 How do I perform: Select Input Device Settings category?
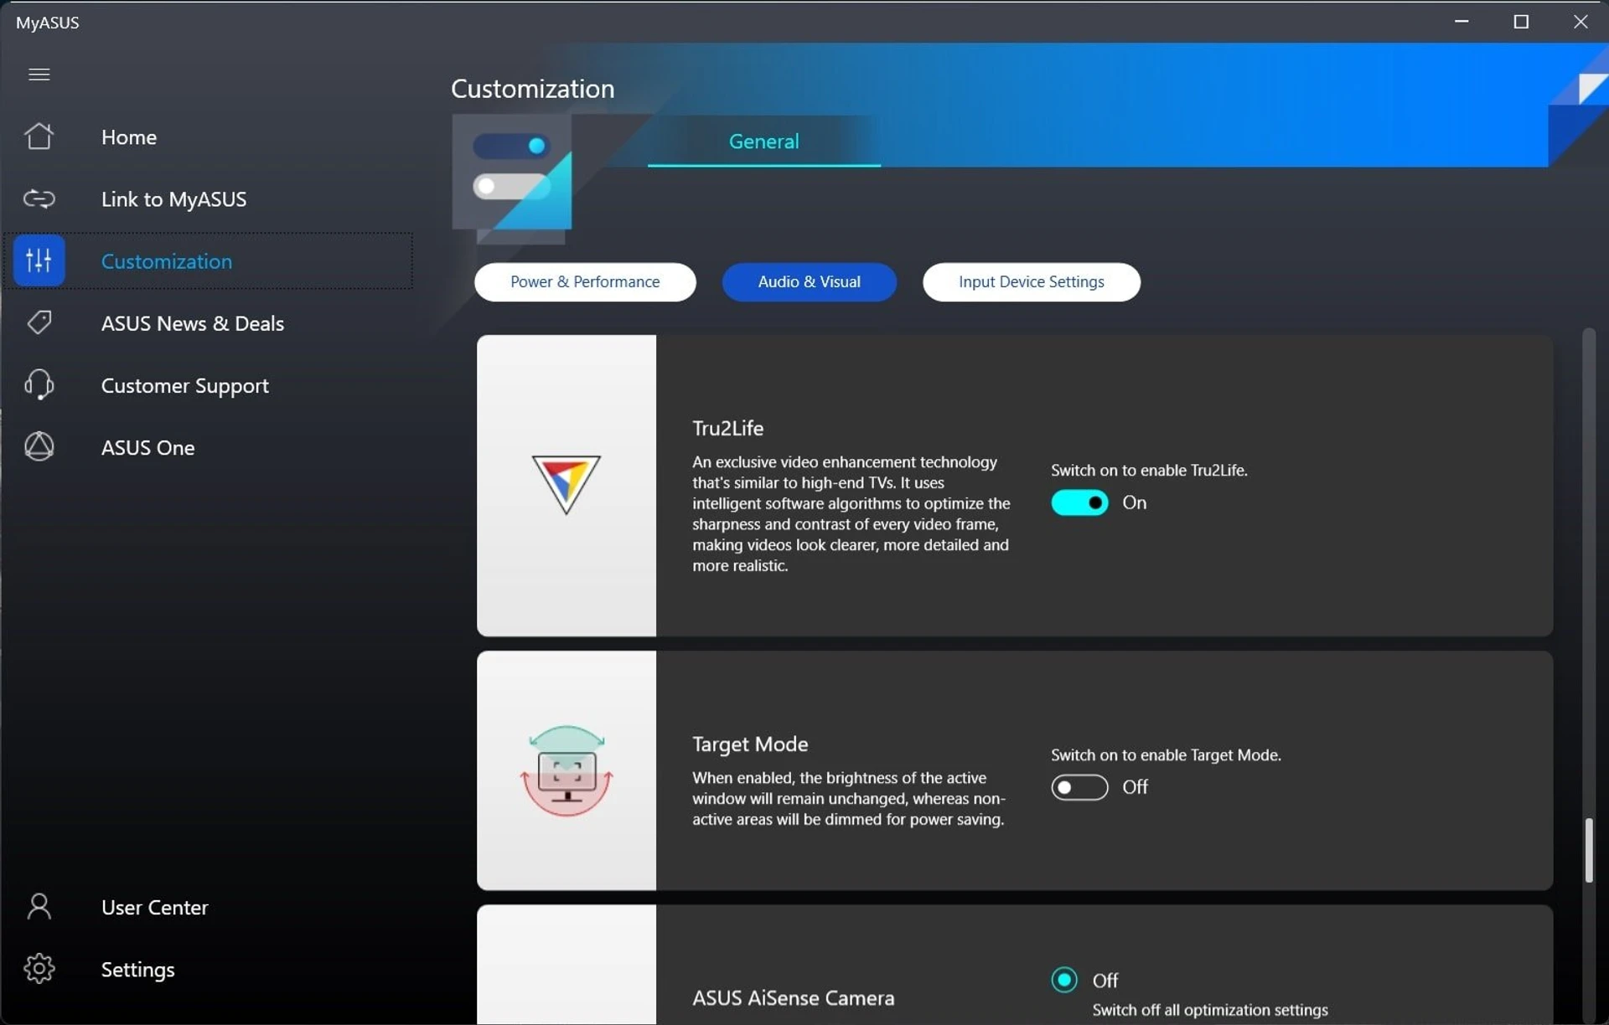(1031, 281)
